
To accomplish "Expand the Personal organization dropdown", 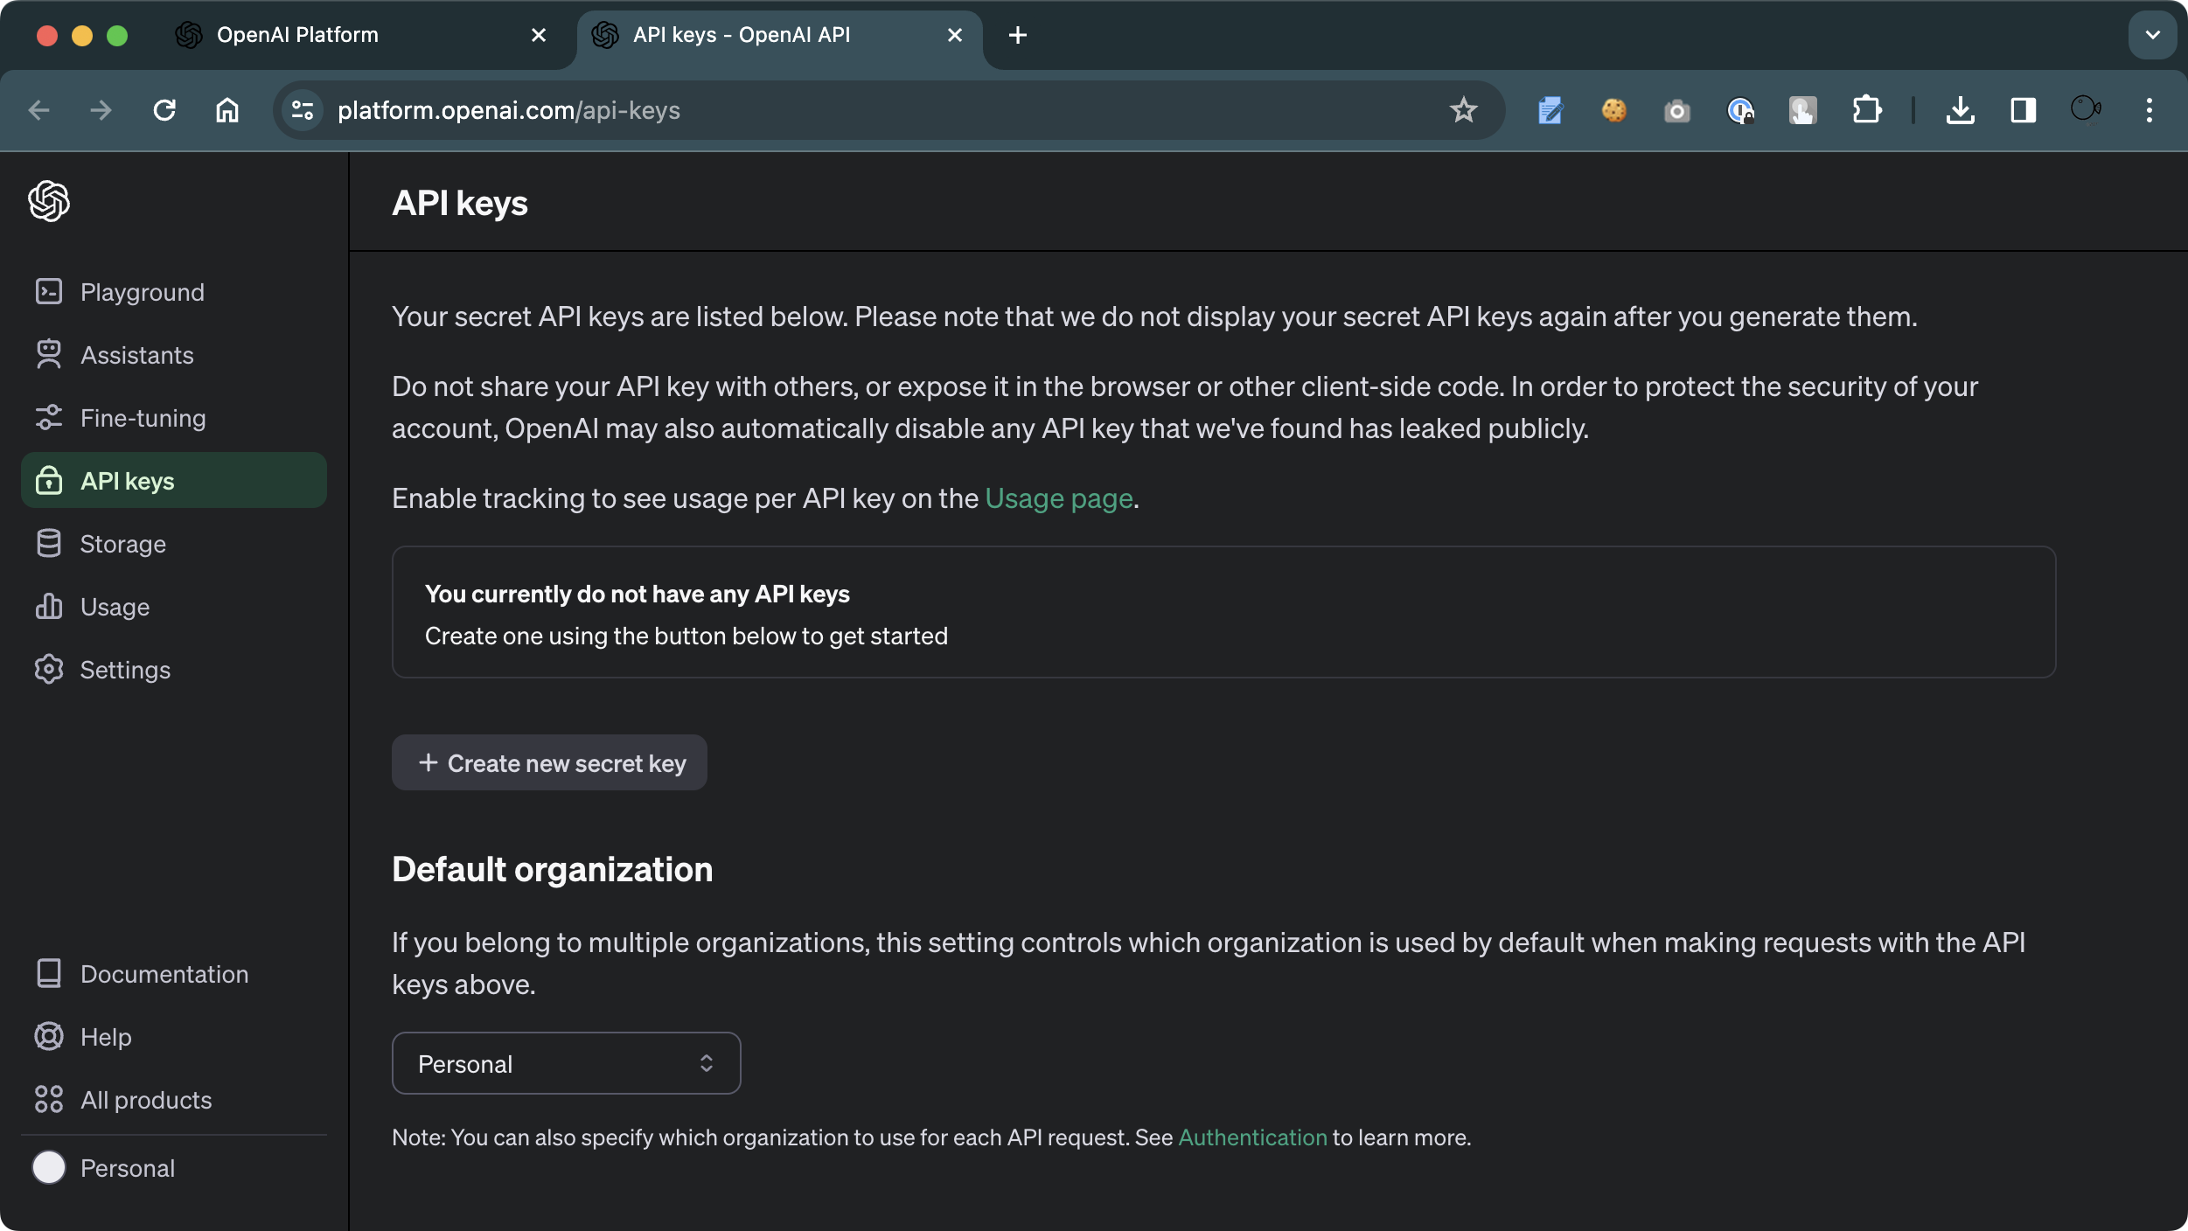I will 566,1063.
